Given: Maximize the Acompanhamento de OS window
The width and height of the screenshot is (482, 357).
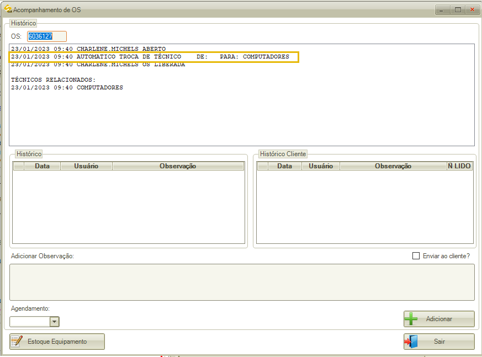Looking at the screenshot, I should coord(458,10).
